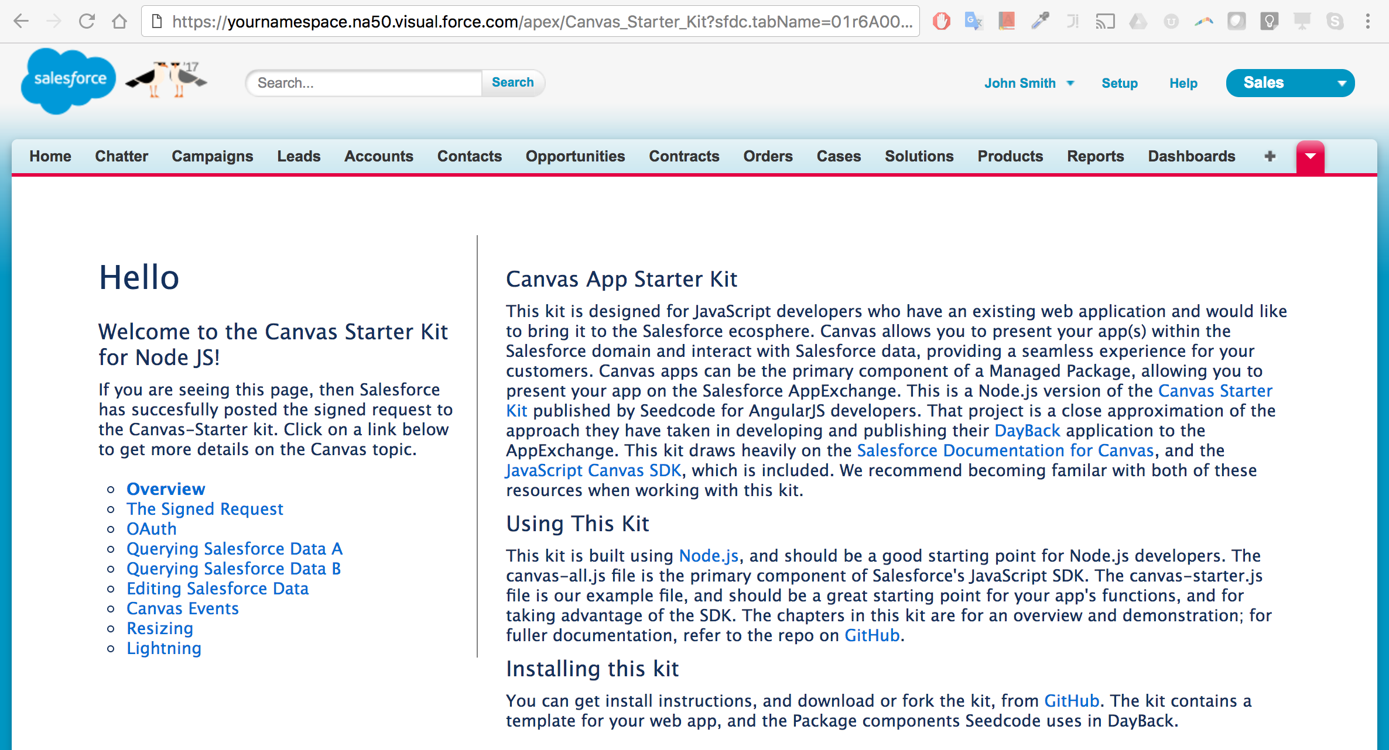Image resolution: width=1389 pixels, height=750 pixels.
Task: Follow the Node.js link
Action: (x=709, y=556)
